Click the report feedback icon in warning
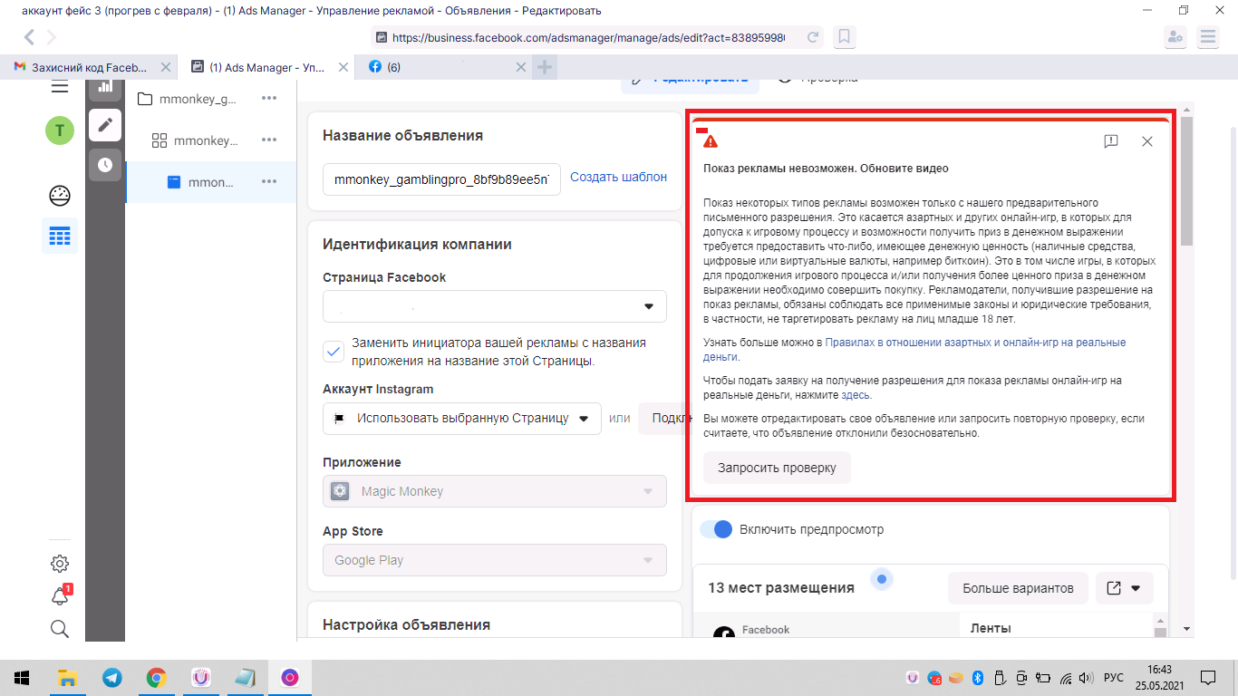 click(1111, 141)
